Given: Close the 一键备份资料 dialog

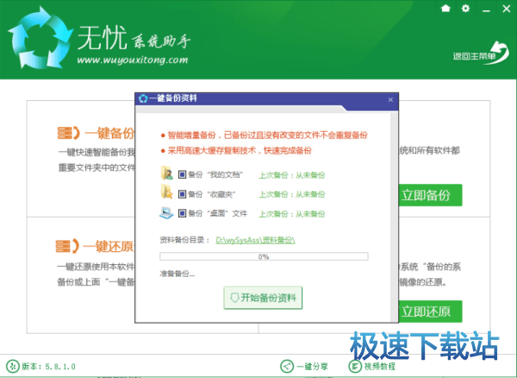Looking at the screenshot, I should [390, 99].
